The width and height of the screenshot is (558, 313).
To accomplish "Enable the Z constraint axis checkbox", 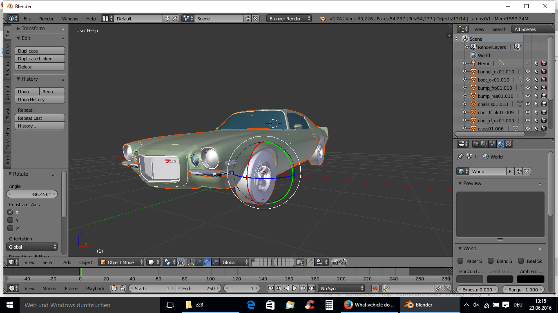I will tap(11, 228).
